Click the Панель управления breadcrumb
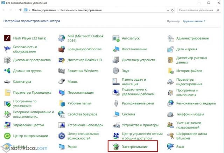 tap(44, 10)
